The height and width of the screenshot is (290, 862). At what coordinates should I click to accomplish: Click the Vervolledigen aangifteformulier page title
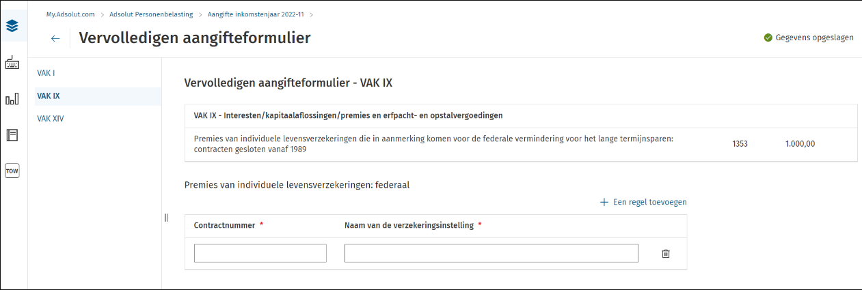click(x=195, y=38)
